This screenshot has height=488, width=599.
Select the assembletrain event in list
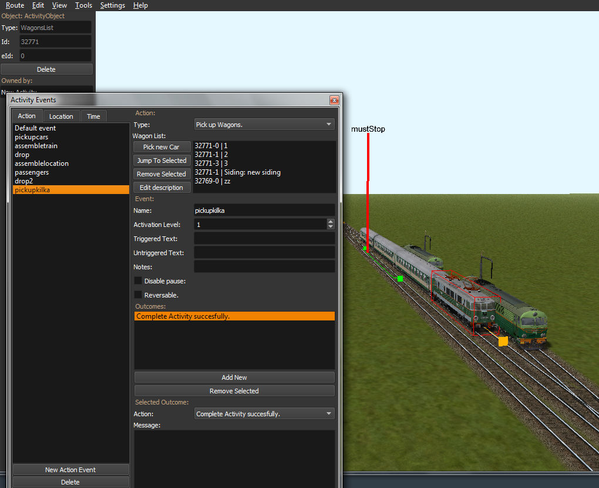tap(36, 146)
